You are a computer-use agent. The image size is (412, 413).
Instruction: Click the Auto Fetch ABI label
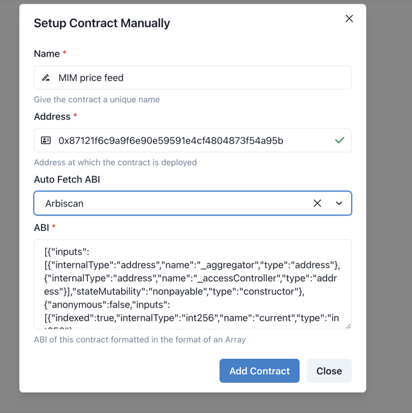click(67, 179)
